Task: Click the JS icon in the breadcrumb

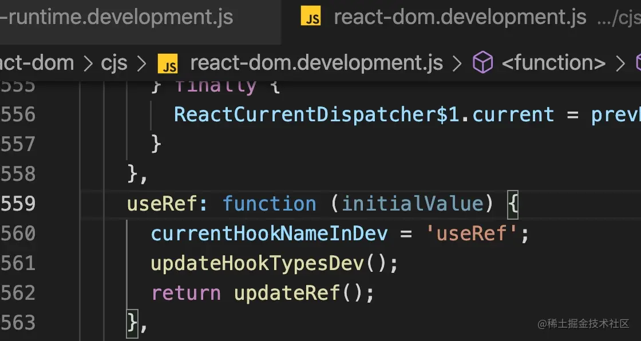Action: click(x=168, y=64)
